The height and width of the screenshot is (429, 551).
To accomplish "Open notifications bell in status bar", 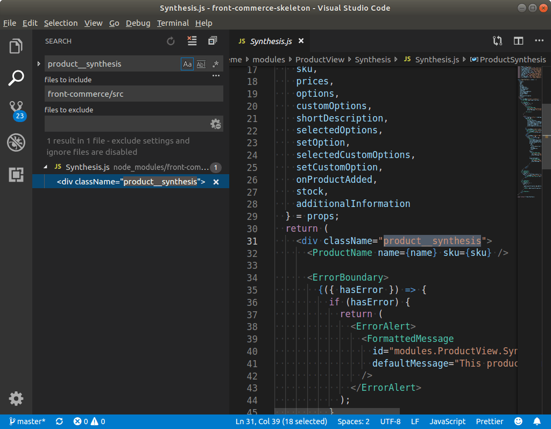I will pyautogui.click(x=537, y=421).
